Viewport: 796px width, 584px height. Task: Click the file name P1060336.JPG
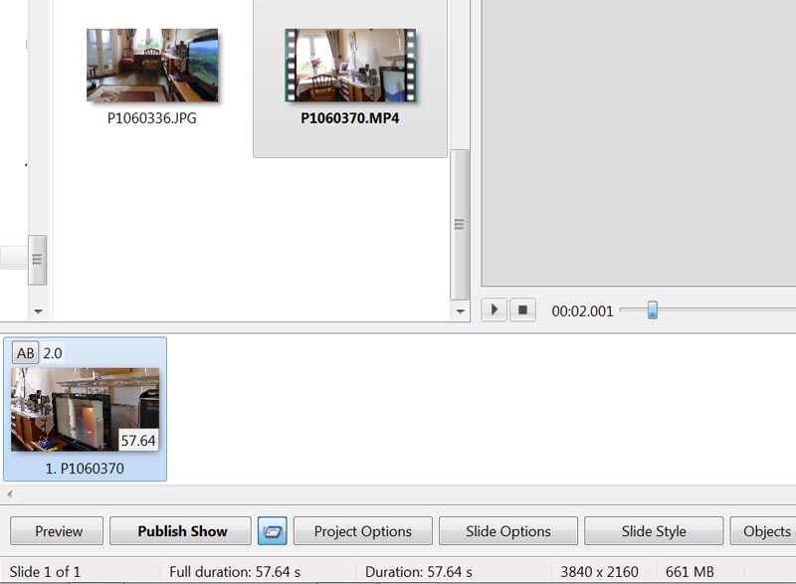[x=152, y=118]
